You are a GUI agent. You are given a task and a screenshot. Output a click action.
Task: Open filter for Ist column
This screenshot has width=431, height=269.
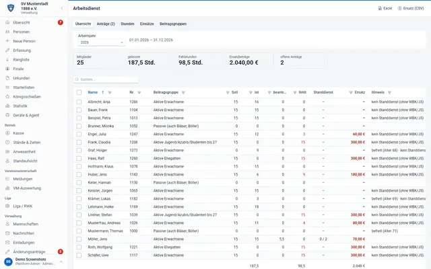pyautogui.click(x=251, y=93)
